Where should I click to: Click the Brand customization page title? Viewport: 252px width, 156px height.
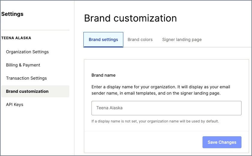pos(130,18)
